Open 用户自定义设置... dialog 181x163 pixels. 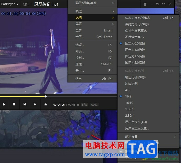(x=148, y=128)
